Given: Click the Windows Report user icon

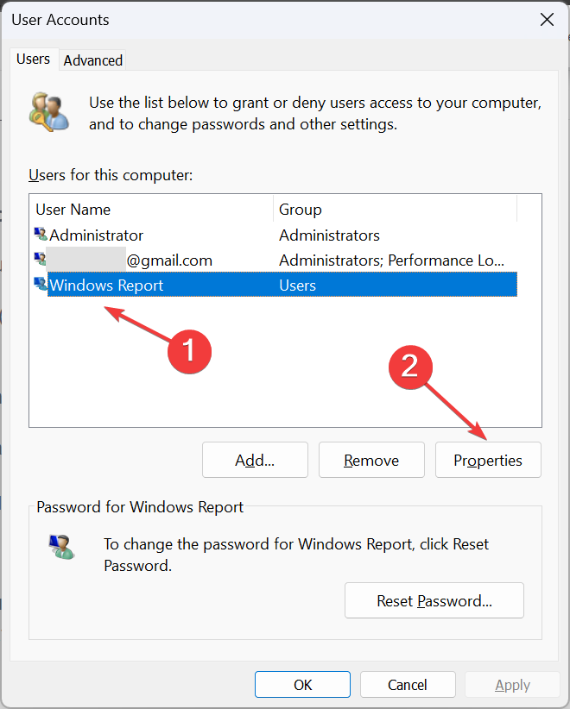Looking at the screenshot, I should [x=39, y=285].
